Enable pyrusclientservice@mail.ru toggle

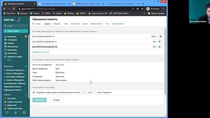(x=160, y=36)
